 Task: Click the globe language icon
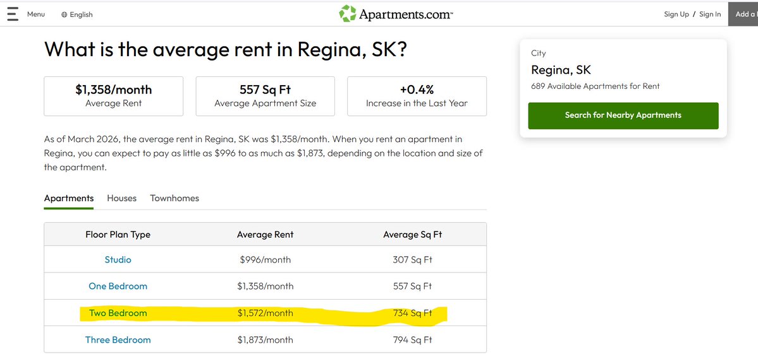[64, 15]
